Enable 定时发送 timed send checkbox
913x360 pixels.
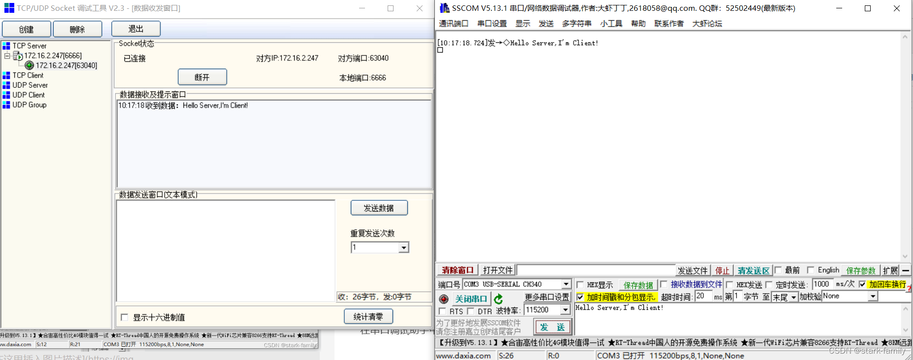769,284
